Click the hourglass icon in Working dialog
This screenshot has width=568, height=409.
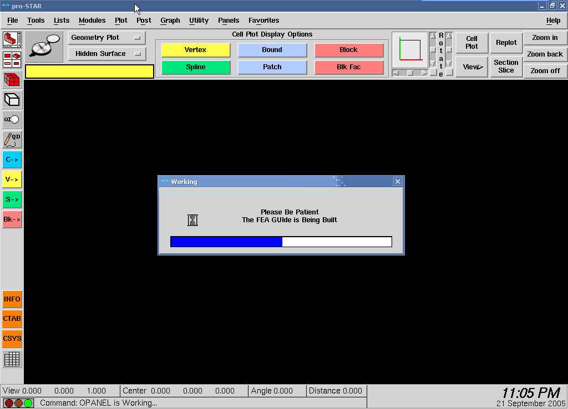click(192, 220)
